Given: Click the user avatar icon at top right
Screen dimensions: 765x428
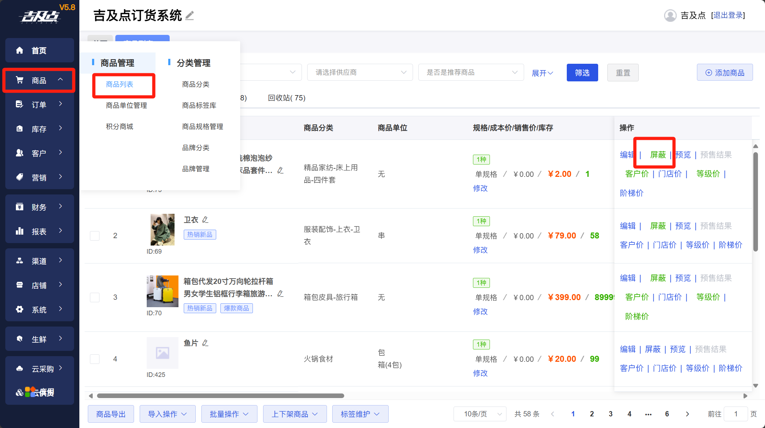Looking at the screenshot, I should 670,15.
